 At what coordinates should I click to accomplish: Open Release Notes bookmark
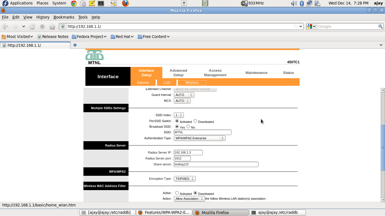(x=53, y=37)
